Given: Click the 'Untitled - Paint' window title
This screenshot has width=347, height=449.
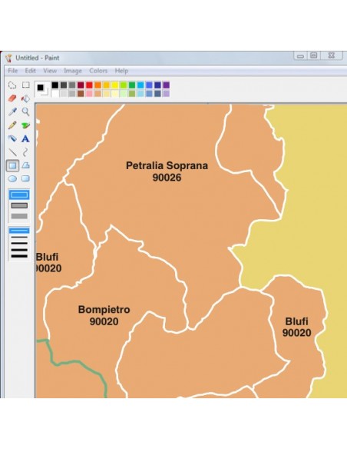Looking at the screenshot, I should click(x=37, y=58).
